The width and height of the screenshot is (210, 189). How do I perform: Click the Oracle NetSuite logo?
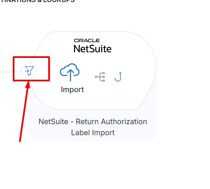tap(93, 46)
